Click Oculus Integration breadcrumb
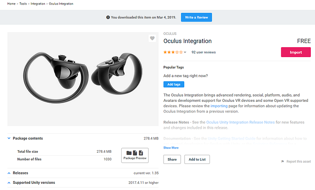 [61, 4]
